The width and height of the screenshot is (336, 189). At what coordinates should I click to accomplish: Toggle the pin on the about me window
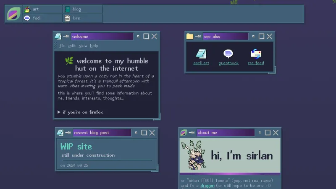[192, 133]
